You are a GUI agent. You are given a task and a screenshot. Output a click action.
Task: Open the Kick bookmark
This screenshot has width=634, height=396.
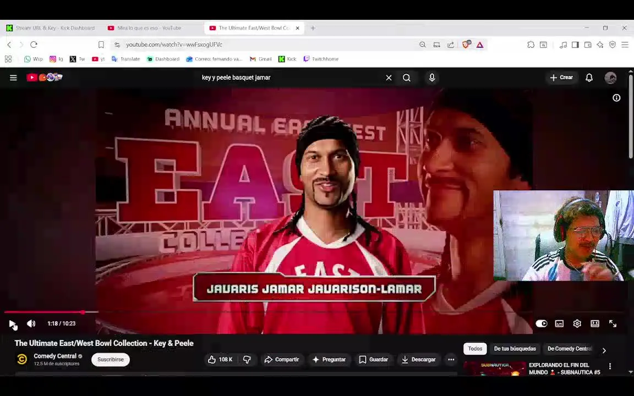tap(287, 59)
